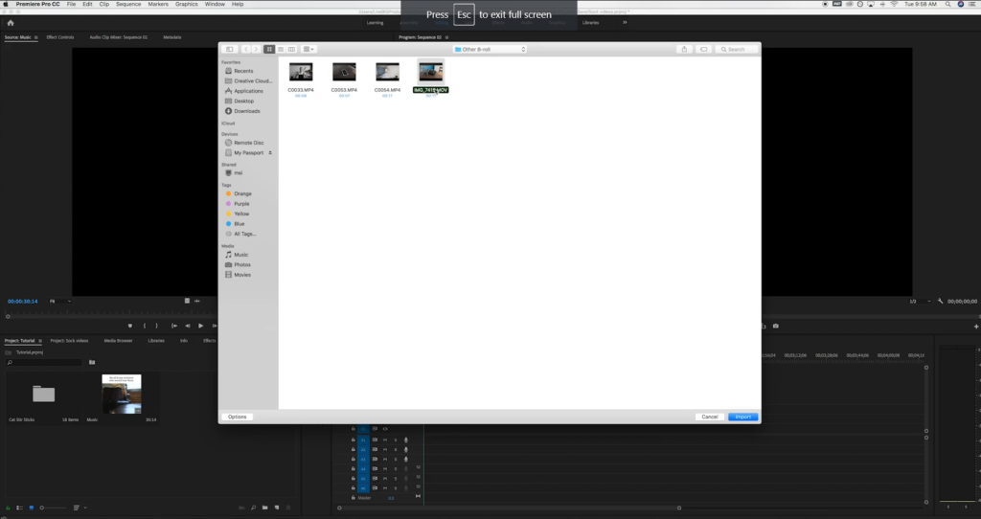
Task: Select the C0033.MP4 thumbnail
Action: tap(301, 71)
